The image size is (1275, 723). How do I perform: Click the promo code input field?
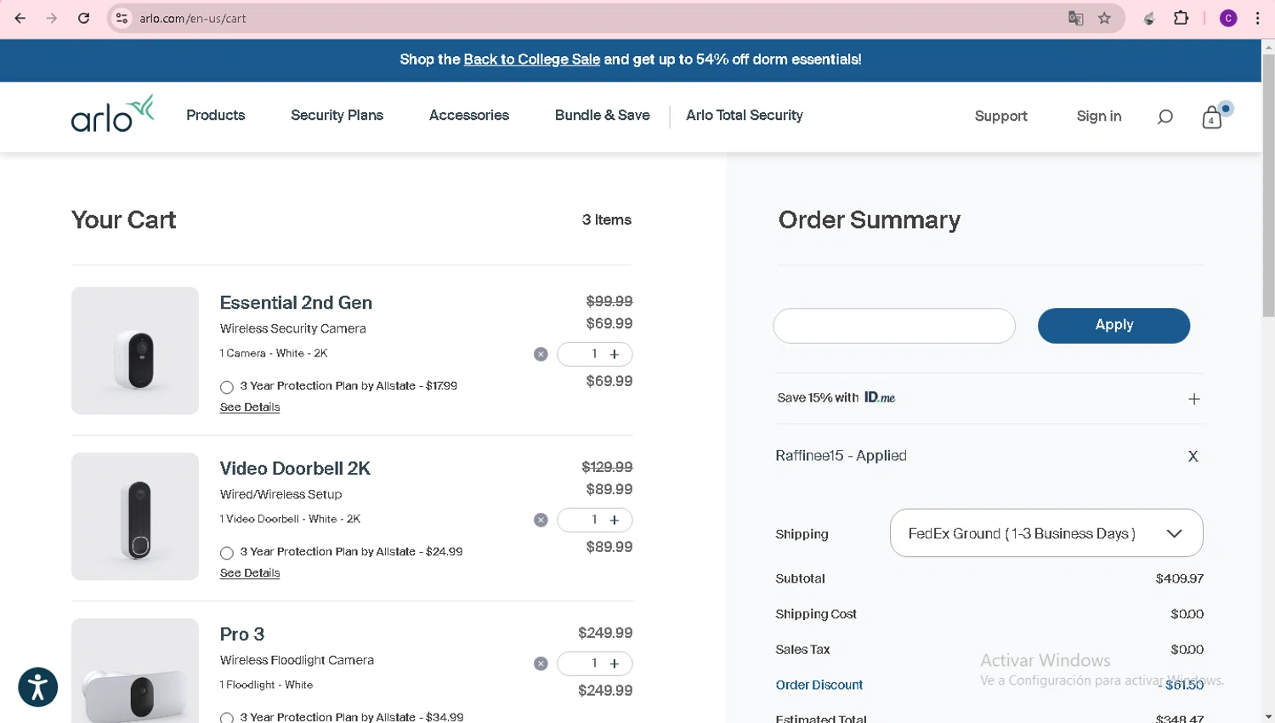coord(894,326)
